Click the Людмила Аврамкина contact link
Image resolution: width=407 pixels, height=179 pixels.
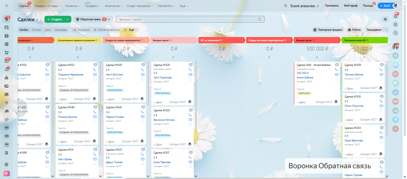71,75
